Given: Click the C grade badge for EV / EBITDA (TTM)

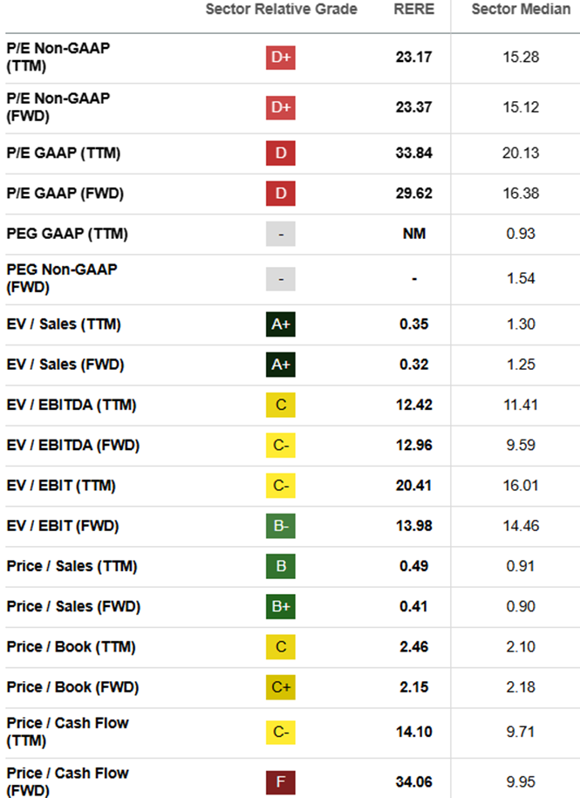Looking at the screenshot, I should point(280,406).
